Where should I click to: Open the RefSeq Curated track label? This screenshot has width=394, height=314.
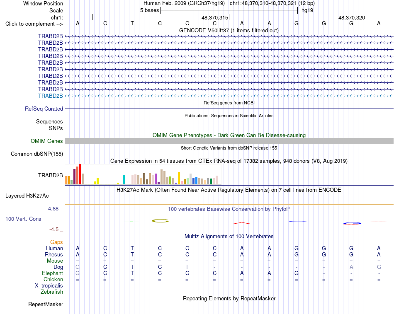point(44,109)
